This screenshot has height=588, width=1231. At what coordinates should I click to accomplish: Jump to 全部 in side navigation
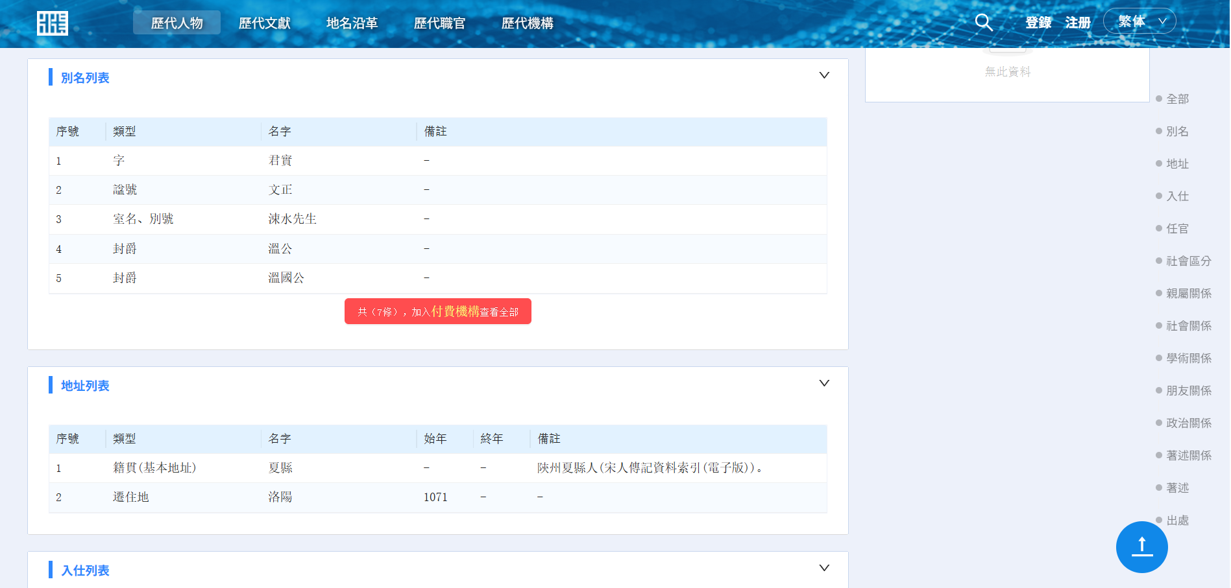click(1177, 99)
